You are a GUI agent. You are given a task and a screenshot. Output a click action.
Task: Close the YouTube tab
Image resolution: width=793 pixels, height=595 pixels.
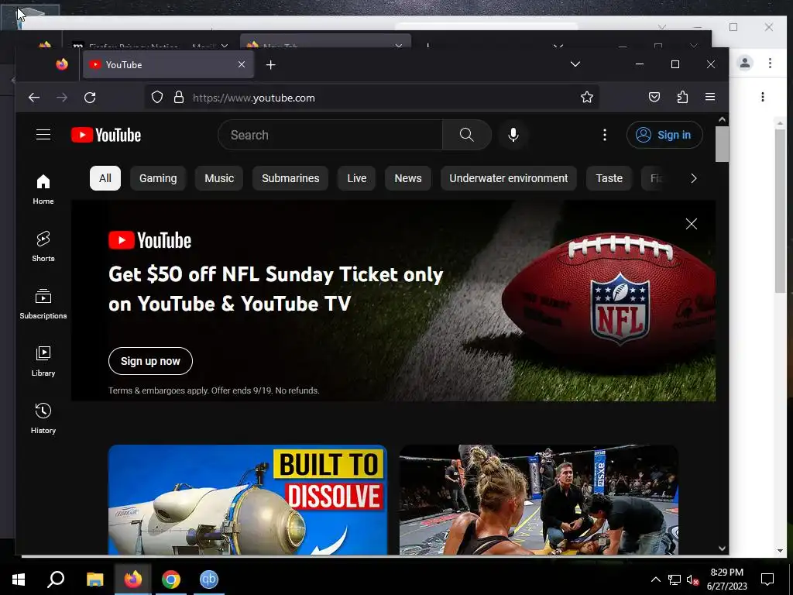[x=242, y=65]
